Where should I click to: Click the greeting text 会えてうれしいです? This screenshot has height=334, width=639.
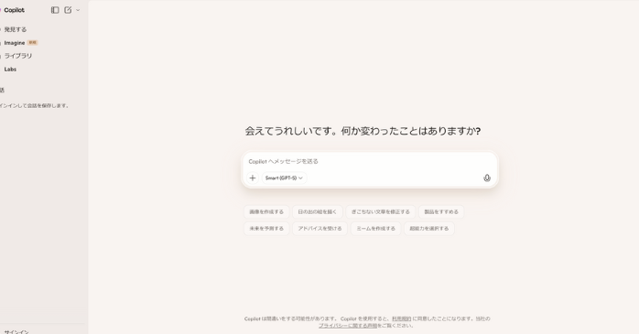coord(290,131)
